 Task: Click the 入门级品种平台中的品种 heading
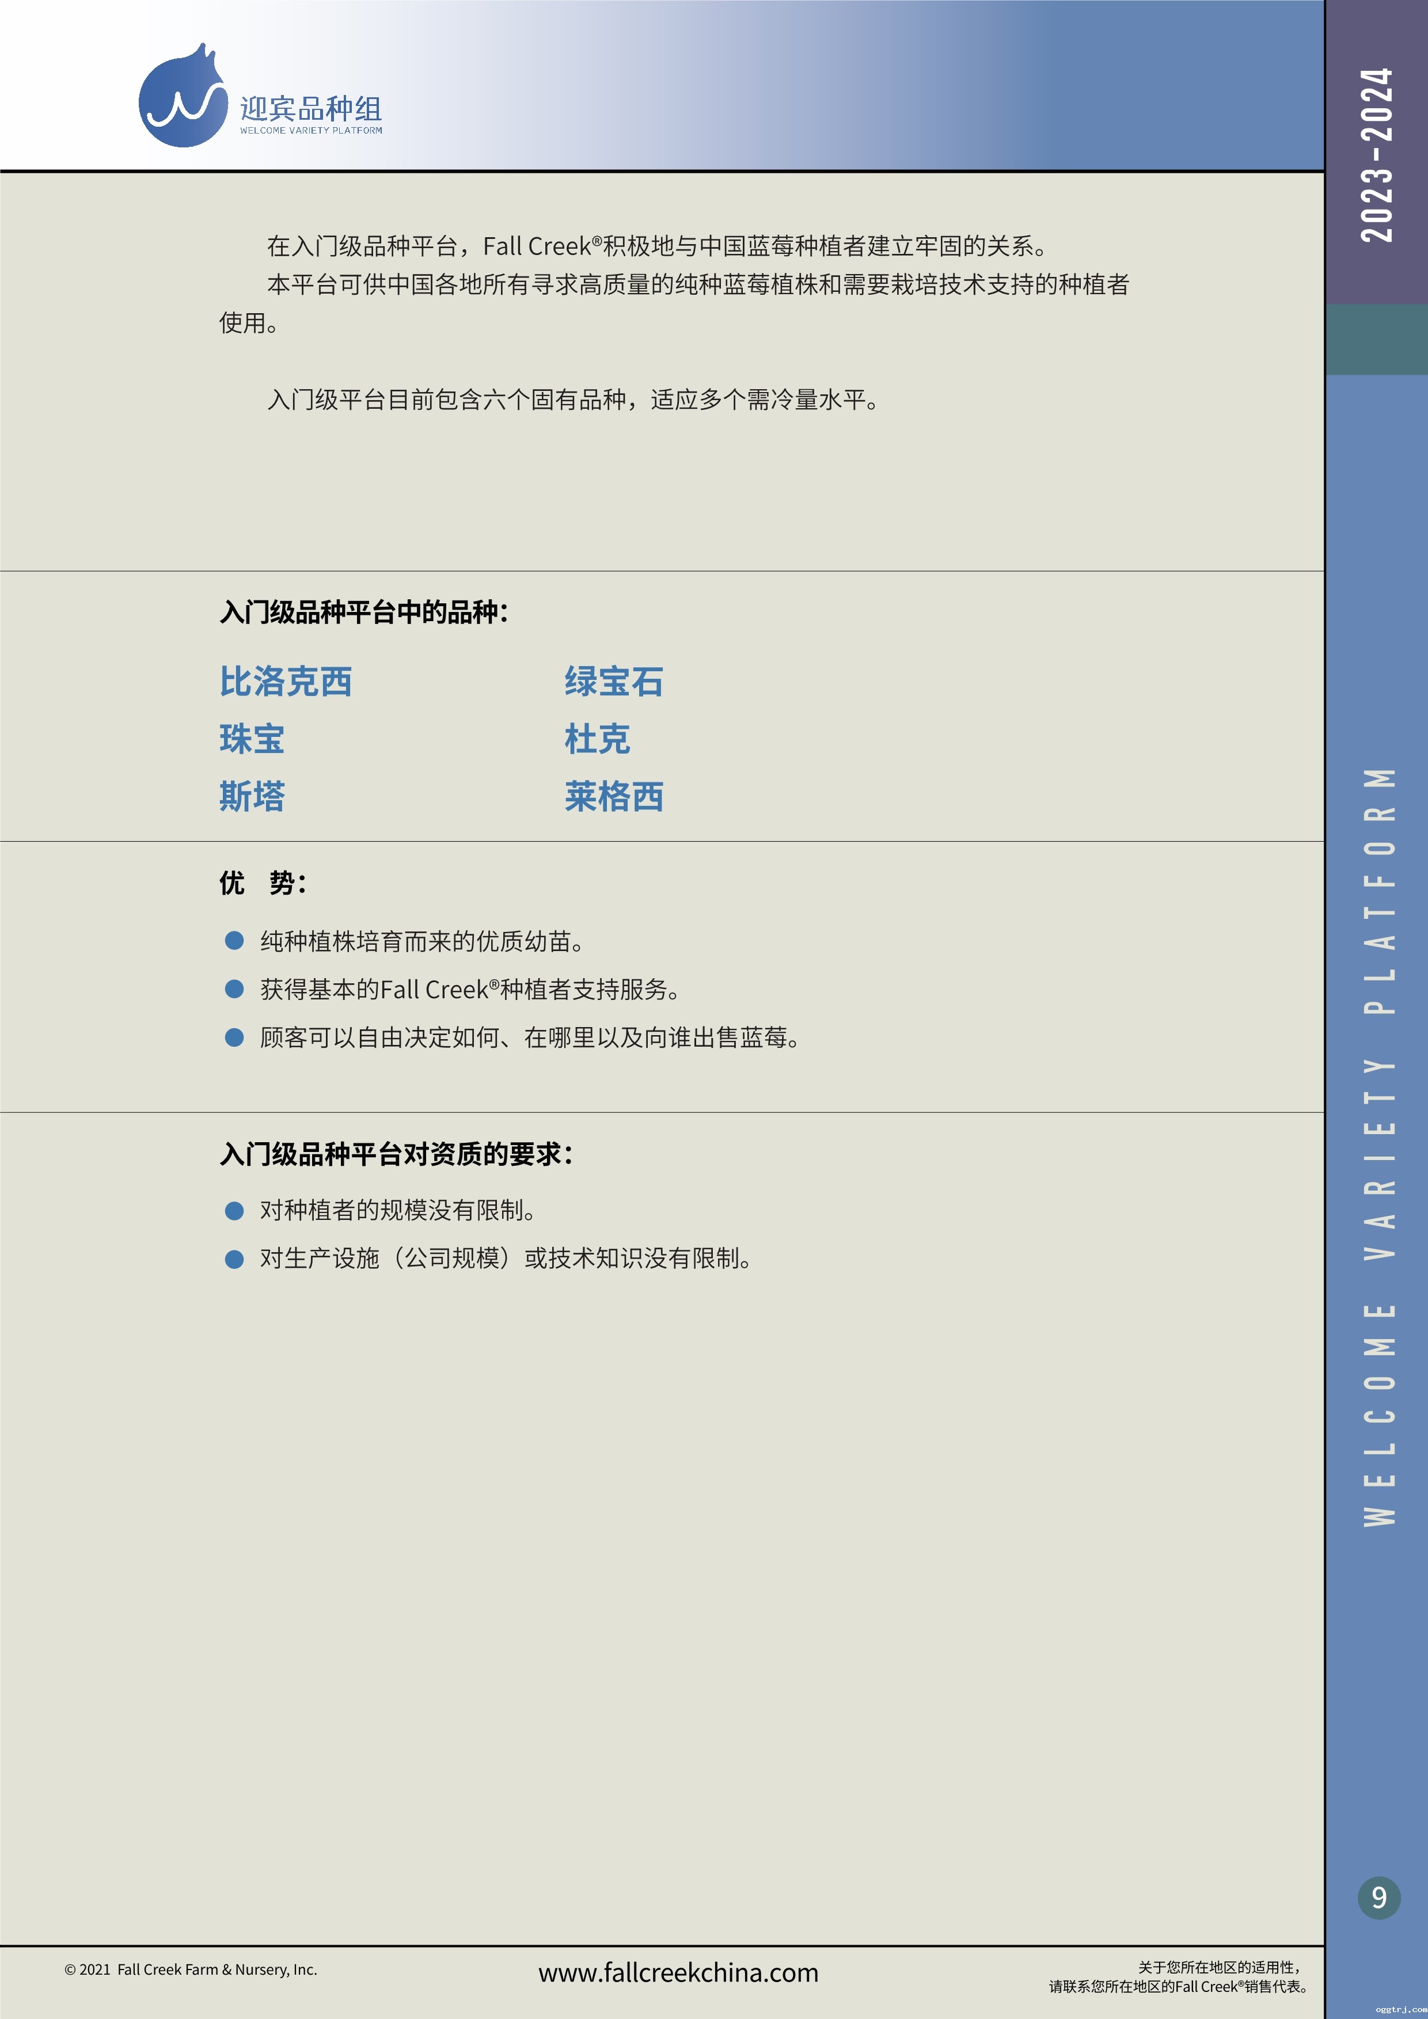pos(364,612)
